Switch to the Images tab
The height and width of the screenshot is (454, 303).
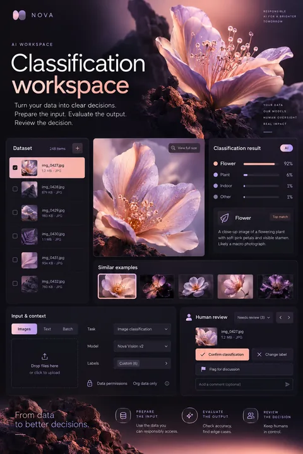25,329
